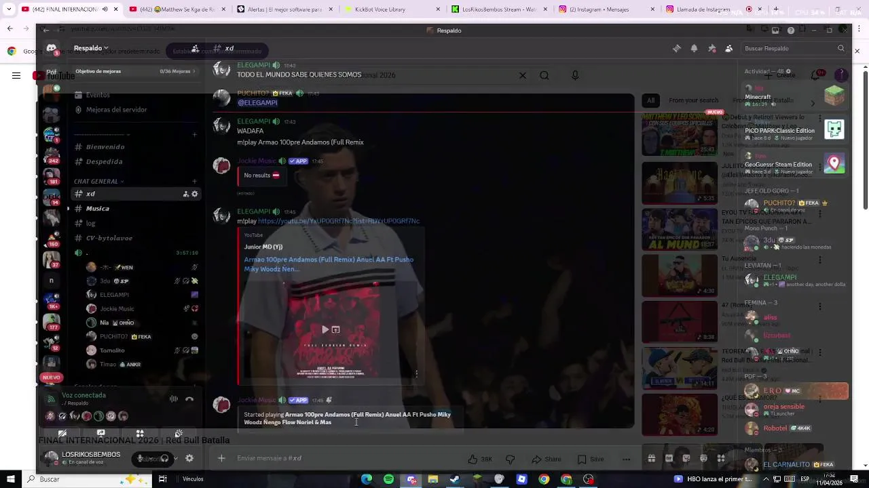The height and width of the screenshot is (488, 869).
Task: Open Discord user settings gear
Action: [x=189, y=458]
